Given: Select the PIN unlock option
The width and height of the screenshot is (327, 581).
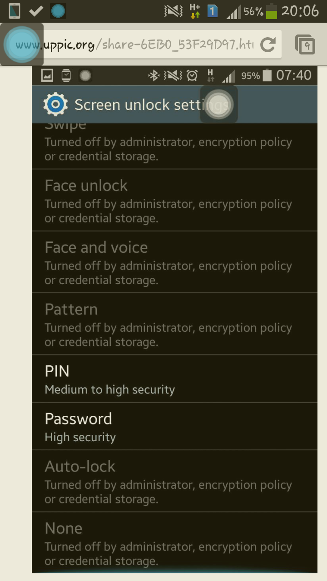Looking at the screenshot, I should pos(174,379).
